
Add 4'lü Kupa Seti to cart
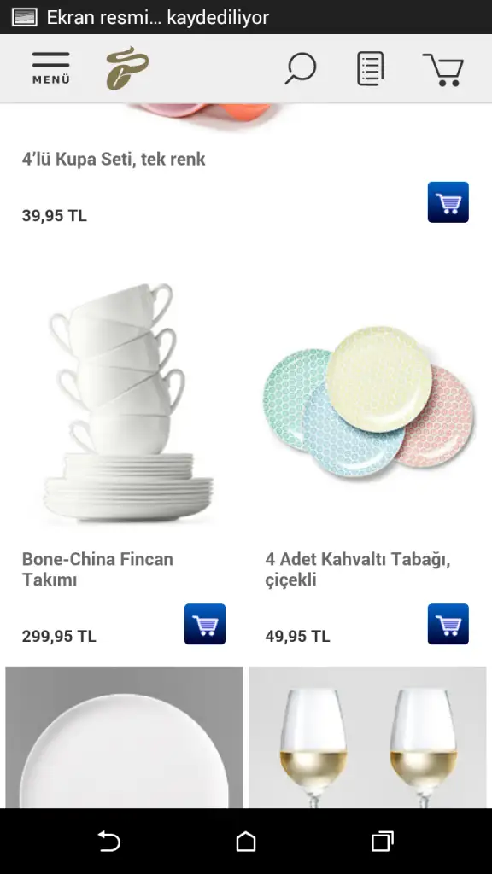(x=448, y=201)
